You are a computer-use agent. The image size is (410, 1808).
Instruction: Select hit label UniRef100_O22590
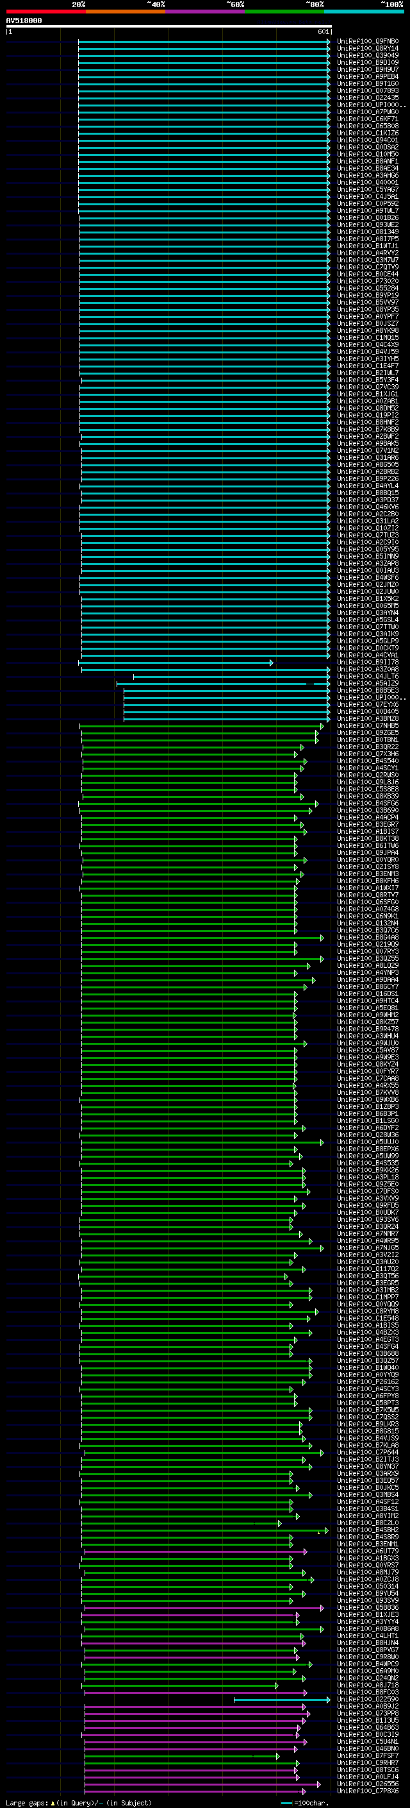(368, 1699)
